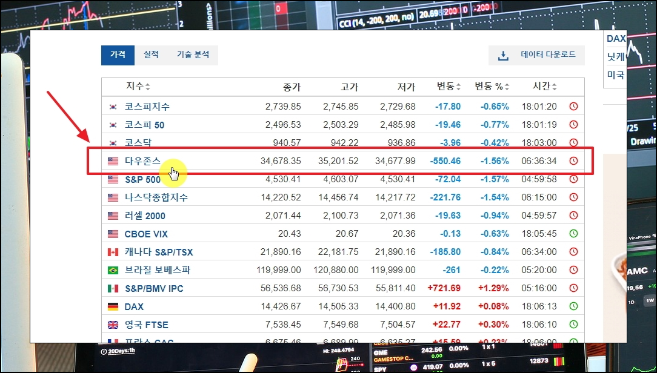Click the red clock icon on 다우존스 row

[573, 160]
